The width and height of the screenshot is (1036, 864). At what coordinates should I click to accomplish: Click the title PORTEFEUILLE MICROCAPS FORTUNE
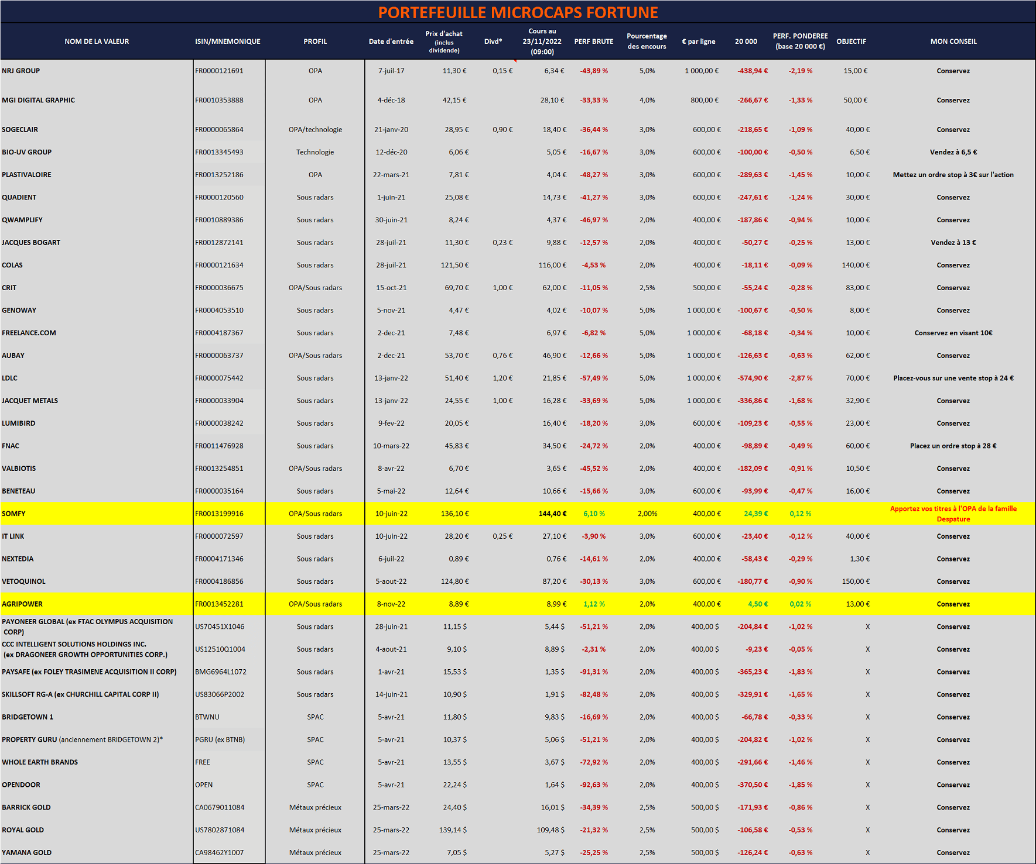(518, 12)
